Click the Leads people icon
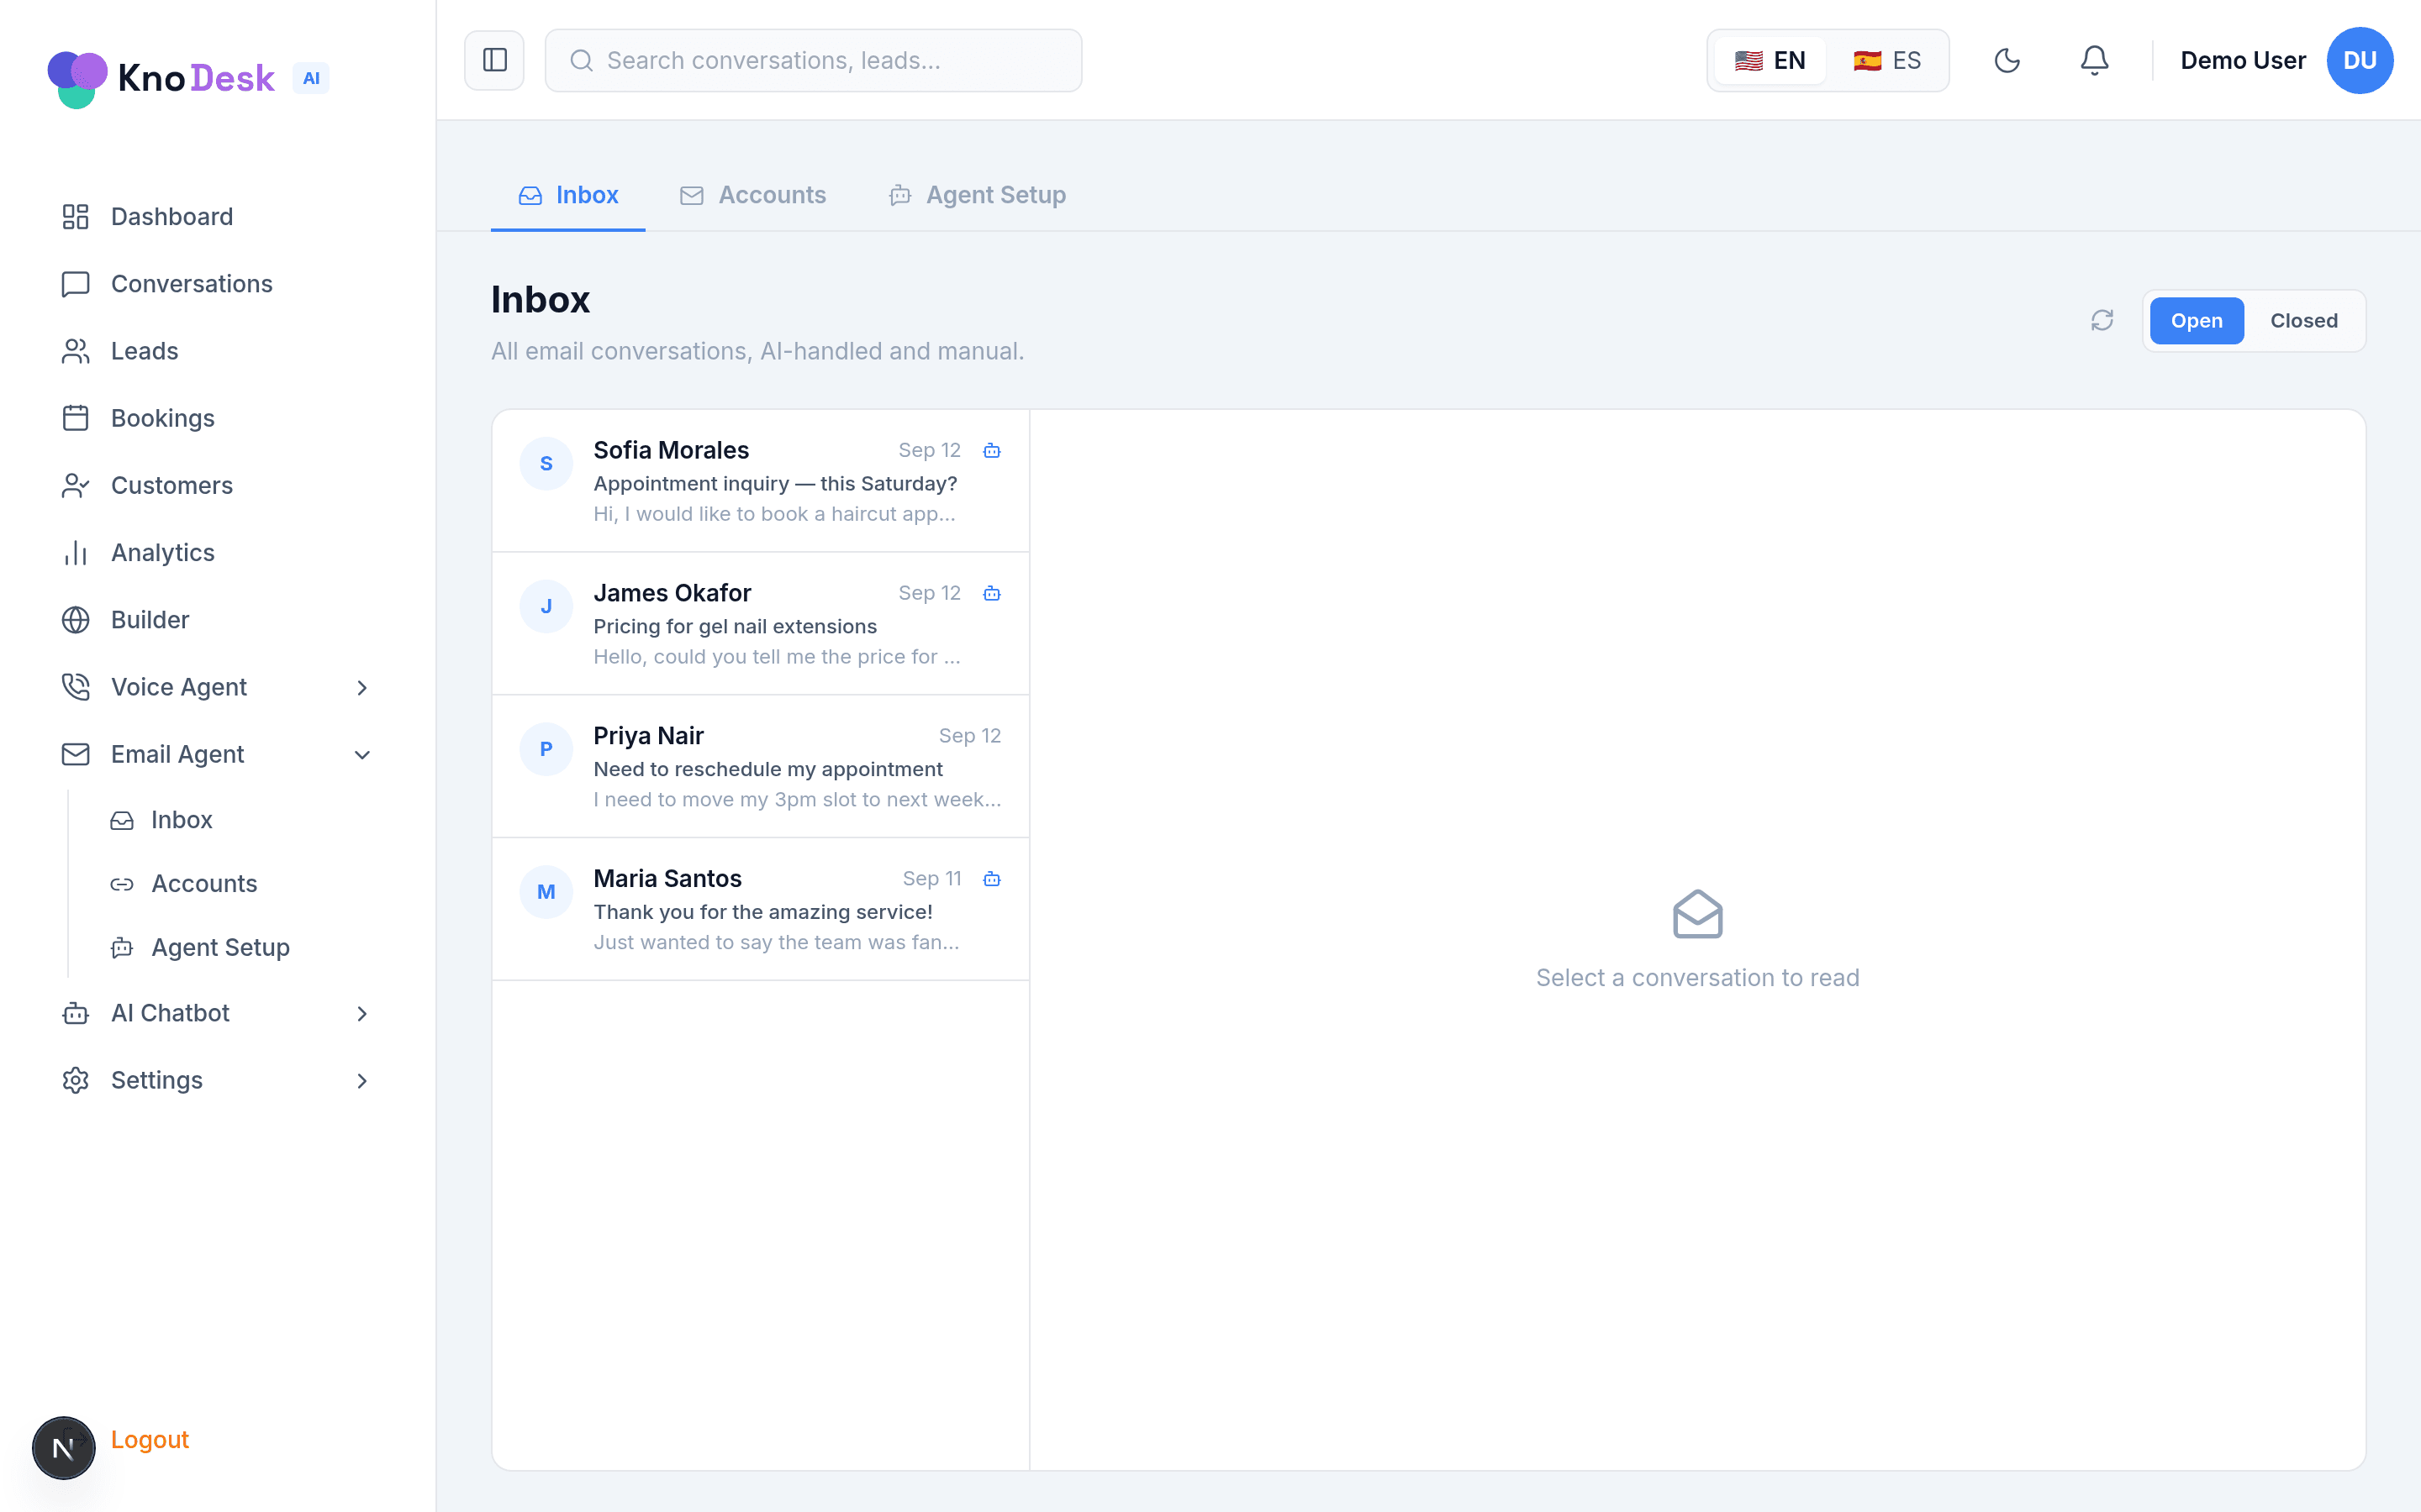2421x1512 pixels. 76,351
